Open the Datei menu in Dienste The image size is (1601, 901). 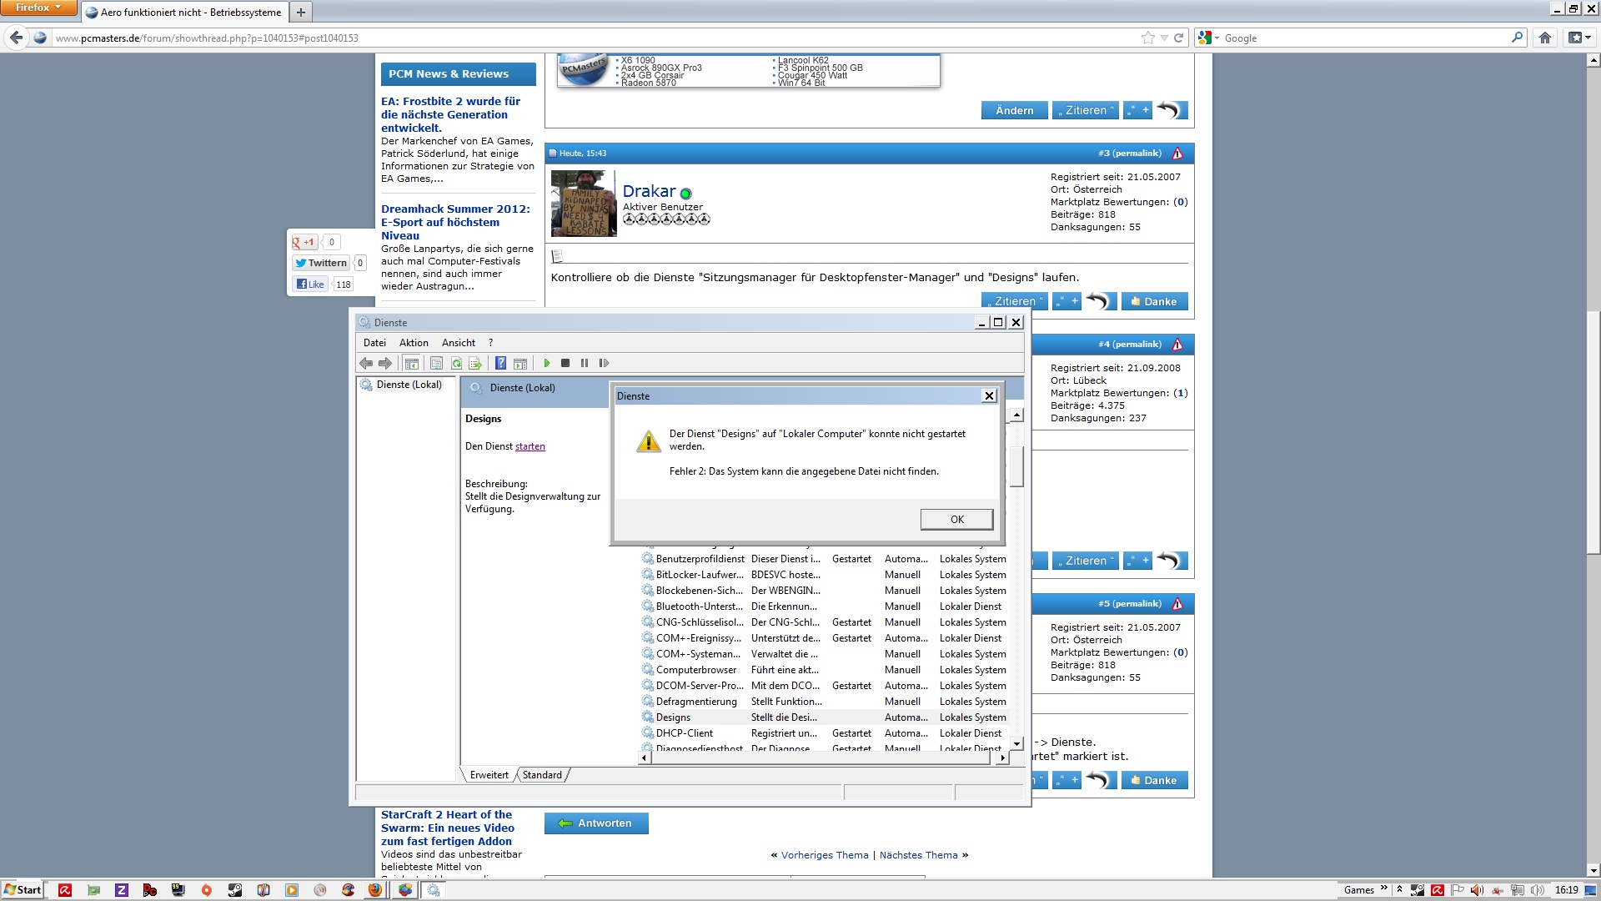tap(374, 343)
